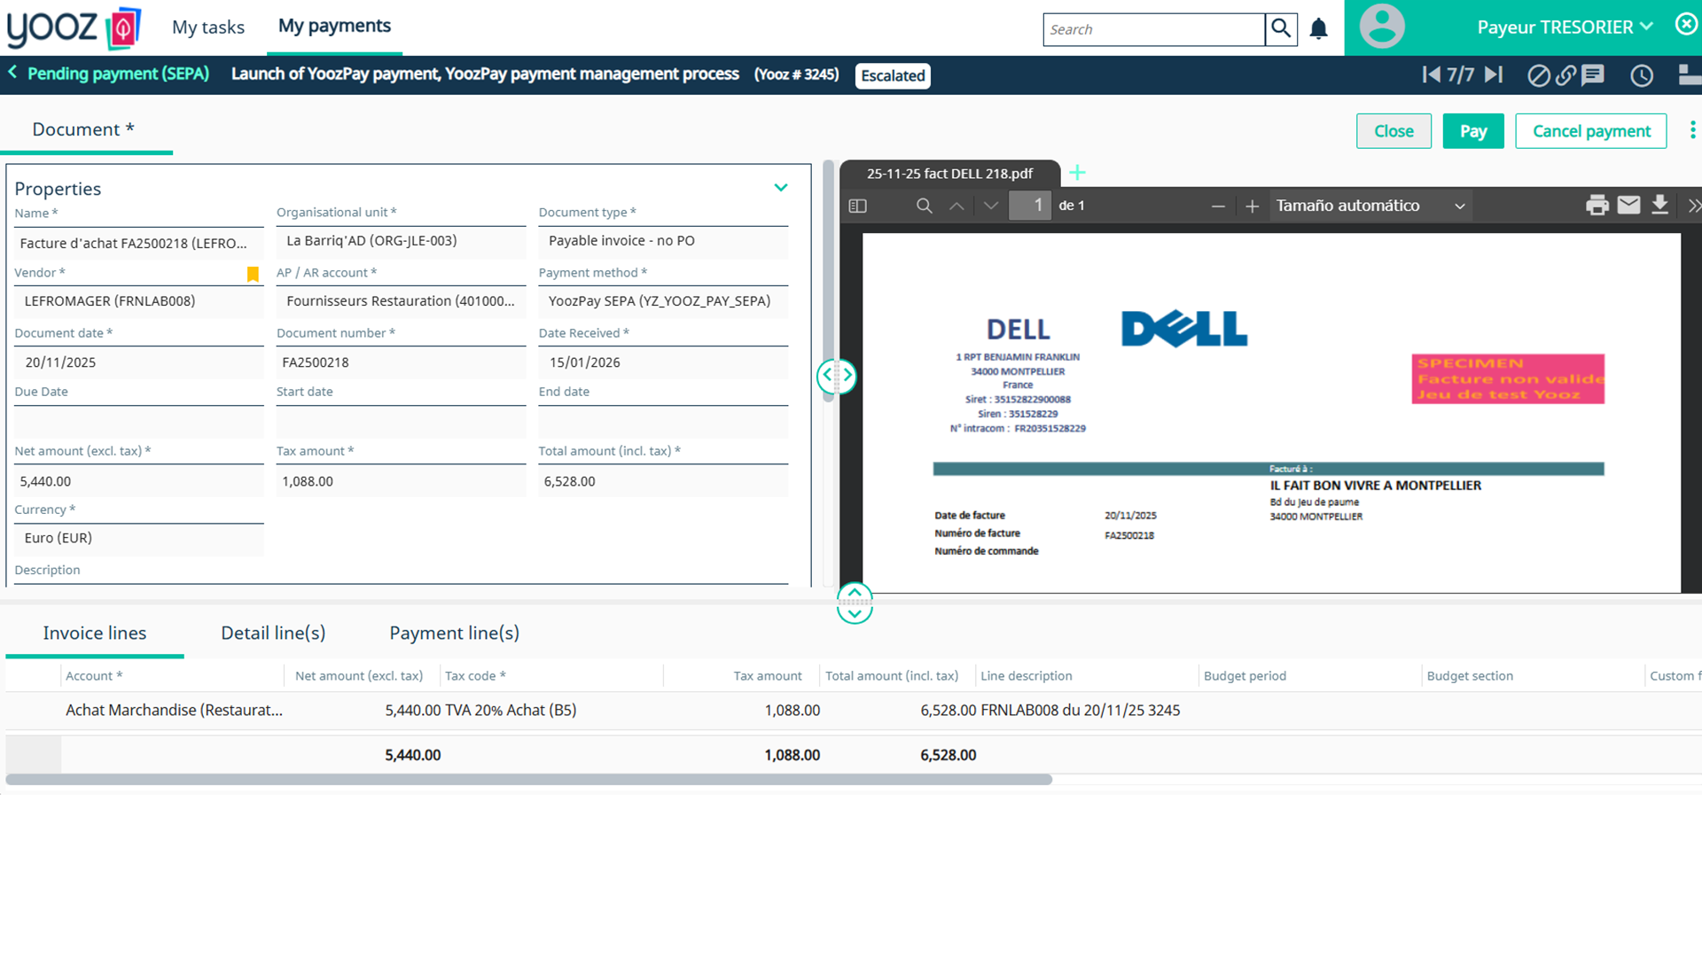This screenshot has width=1702, height=957.
Task: Select the 25-11-25 fact DELL 218.pdf tab
Action: (949, 174)
